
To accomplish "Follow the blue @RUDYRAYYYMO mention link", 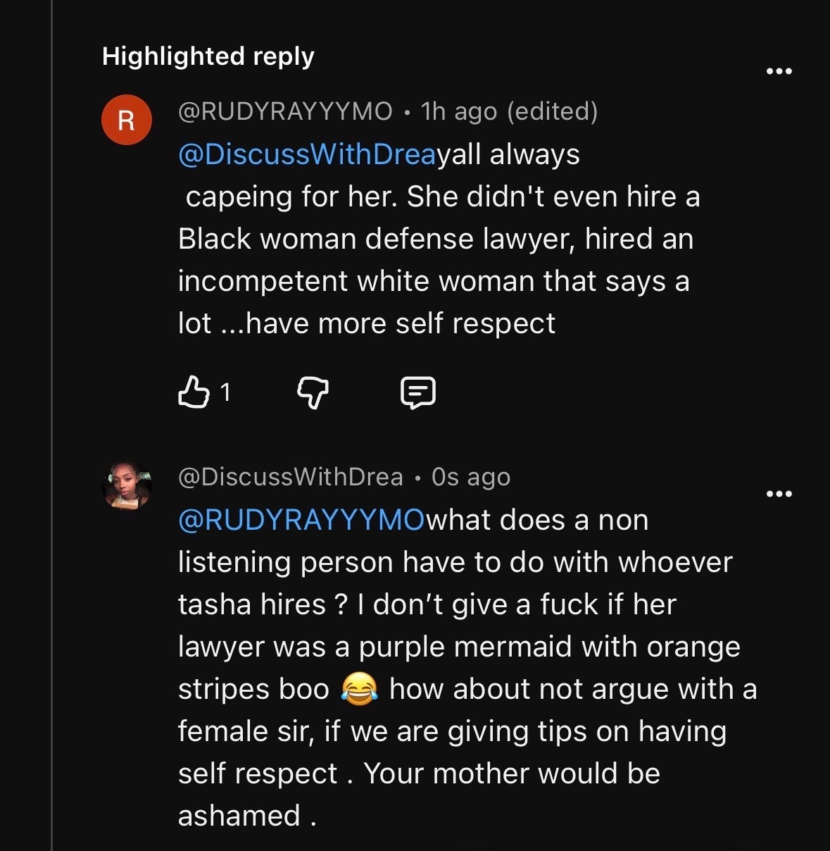I will 302,520.
